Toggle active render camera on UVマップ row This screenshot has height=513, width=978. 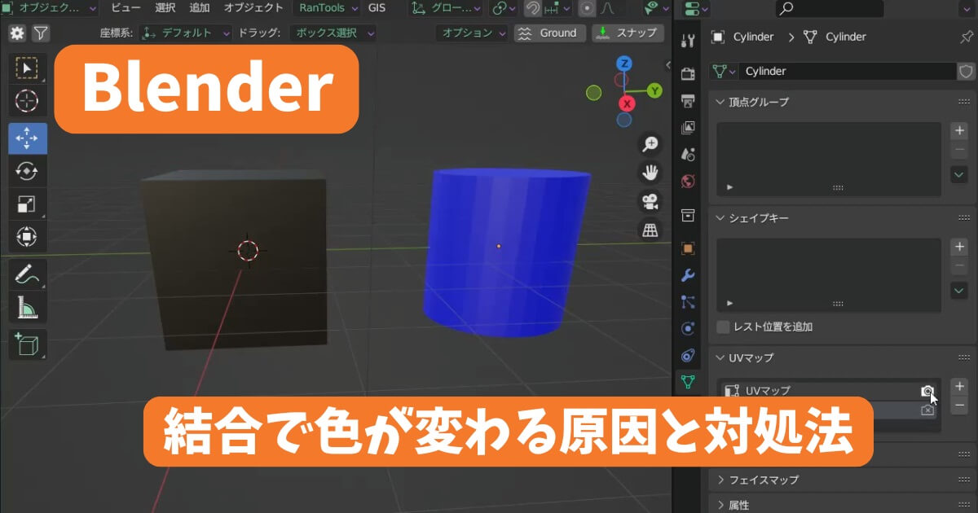927,391
